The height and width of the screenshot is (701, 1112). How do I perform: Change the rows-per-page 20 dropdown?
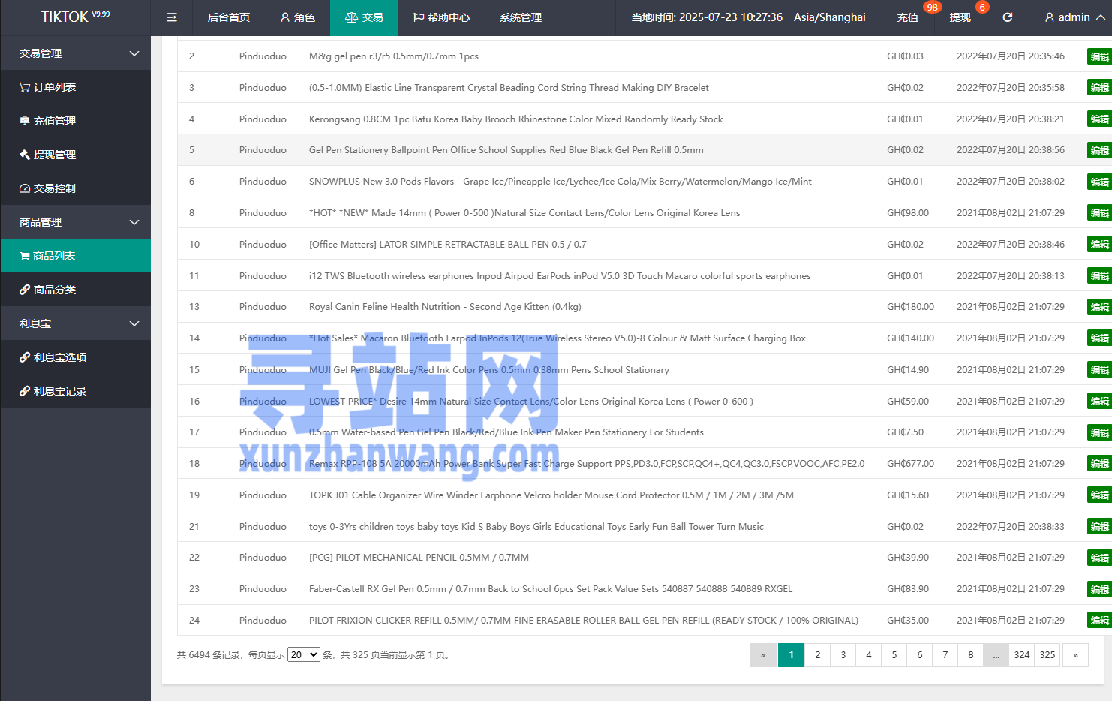304,655
